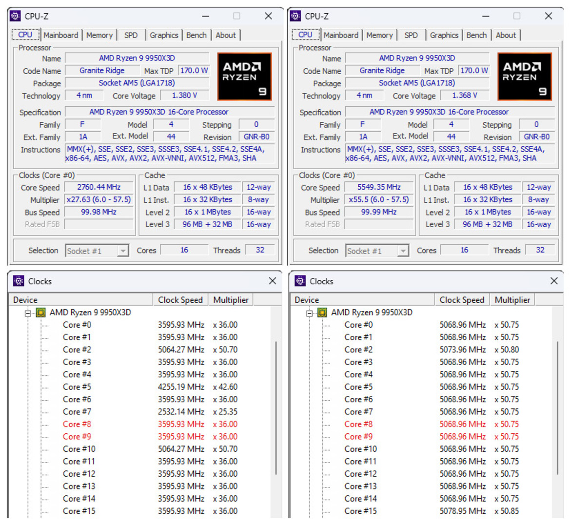Select the CPU tab in left CPU-Z window
The image size is (570, 525).
pos(25,35)
